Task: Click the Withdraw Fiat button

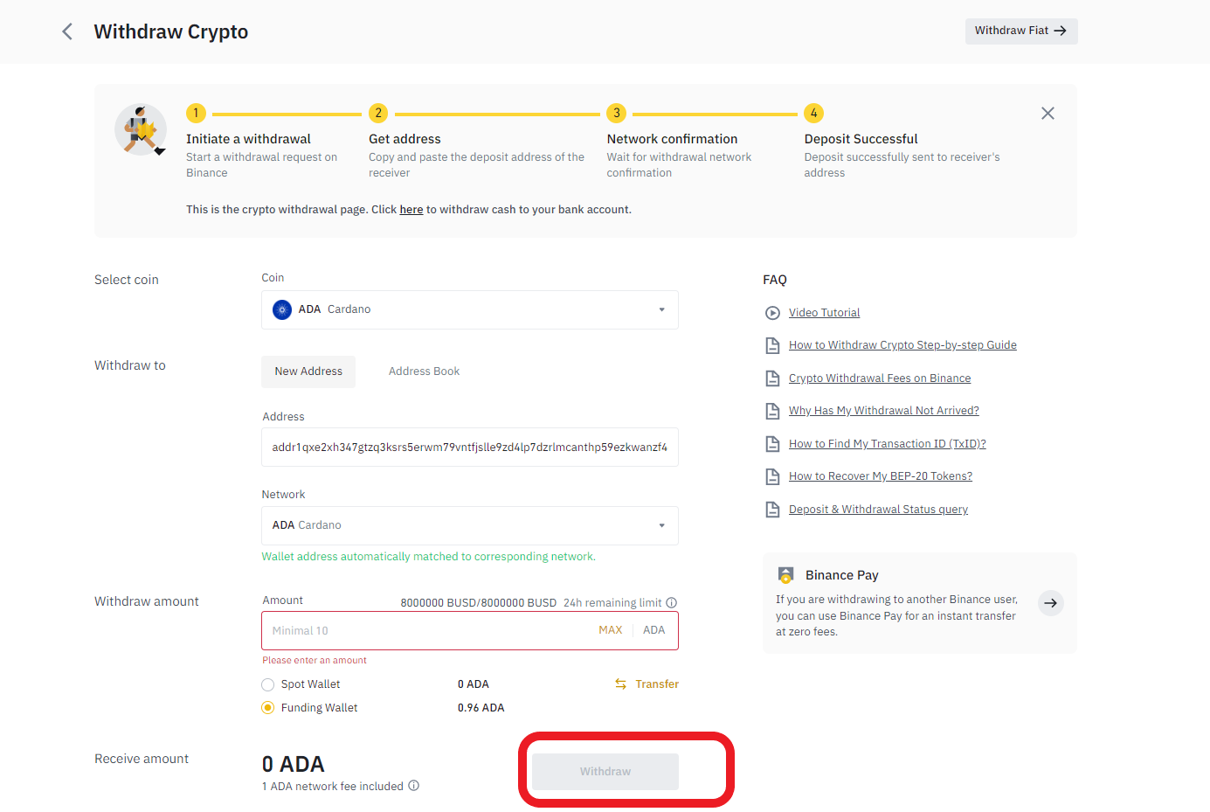Action: pos(1021,31)
